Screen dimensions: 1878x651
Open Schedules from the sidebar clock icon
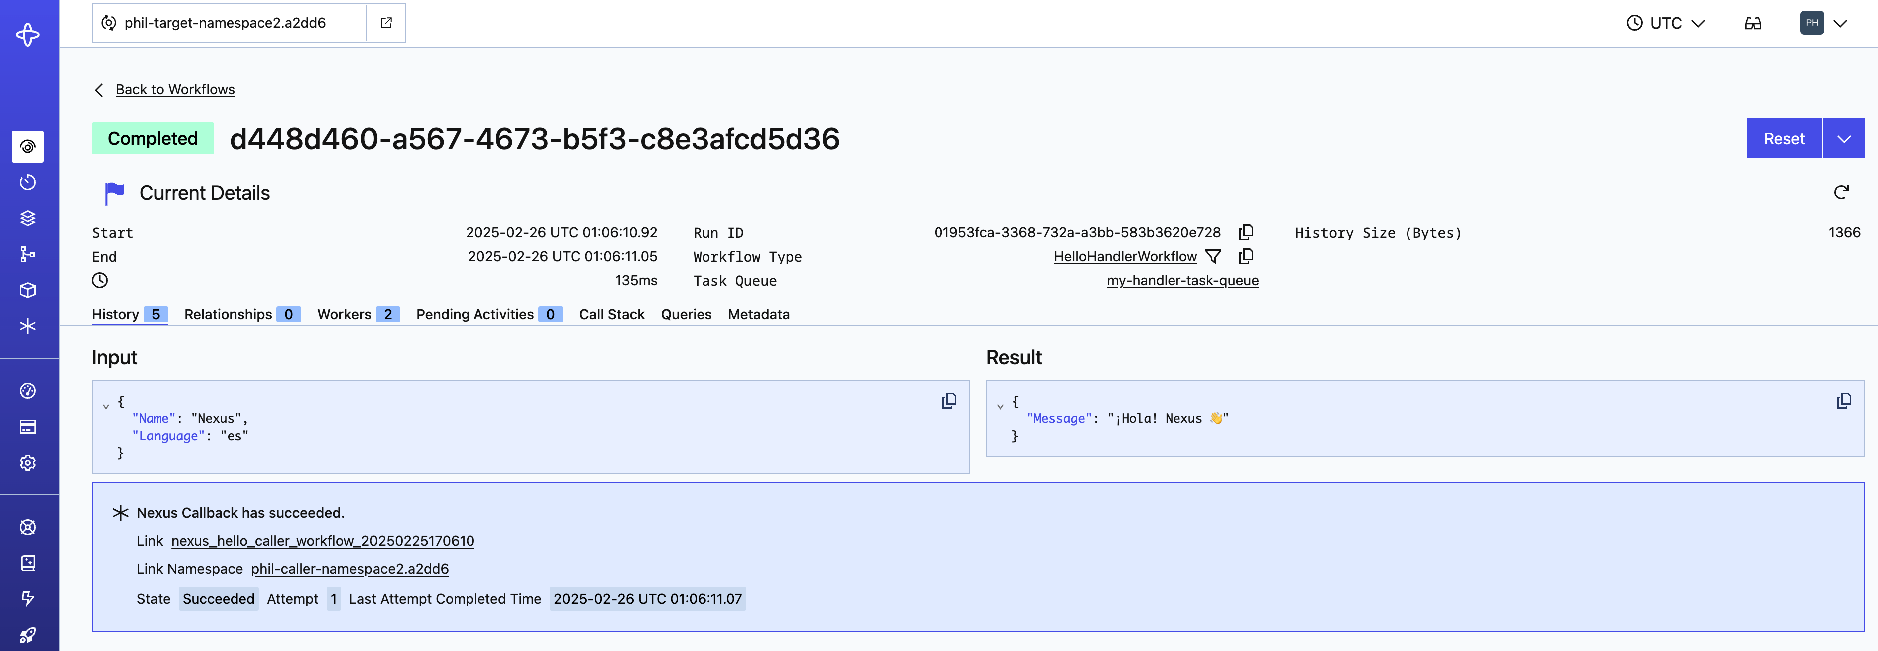(28, 182)
